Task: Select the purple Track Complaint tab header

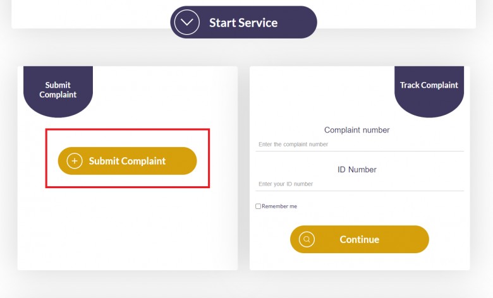Action: (x=429, y=92)
